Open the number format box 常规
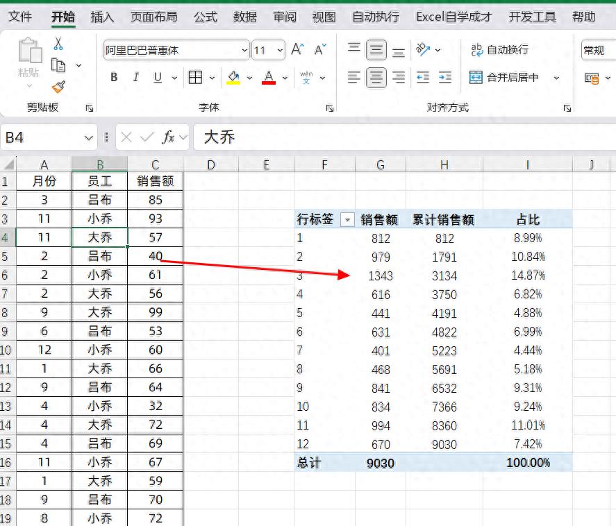This screenshot has width=616, height=526. pos(599,50)
